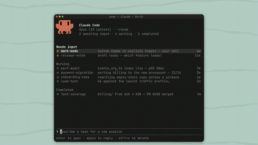Click 'rewriting empty-state copy across 6 screens'
This screenshot has height=145, width=258.
click(138, 77)
